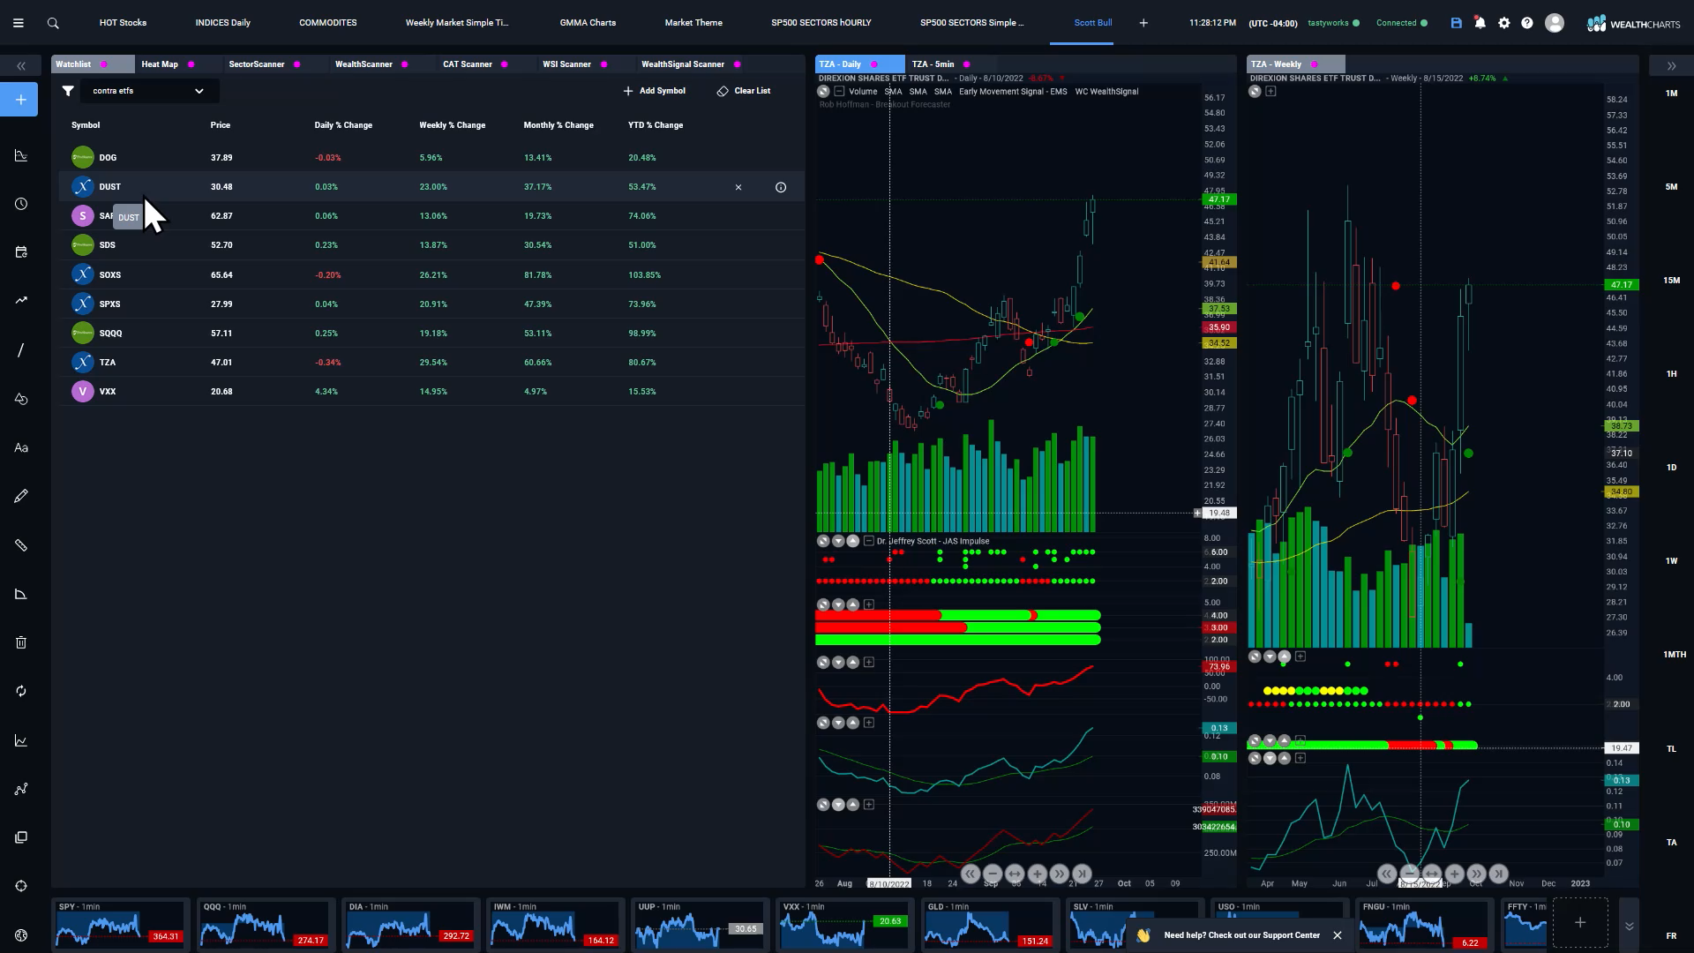Sort watchlist by YTD % Change header
1694x953 pixels.
[656, 125]
